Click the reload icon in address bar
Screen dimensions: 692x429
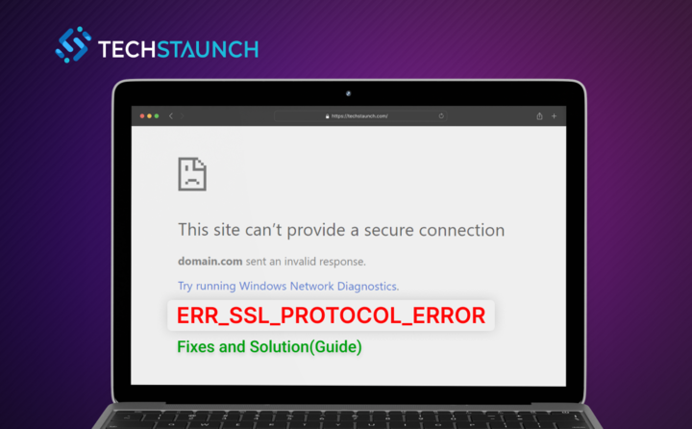coord(441,115)
